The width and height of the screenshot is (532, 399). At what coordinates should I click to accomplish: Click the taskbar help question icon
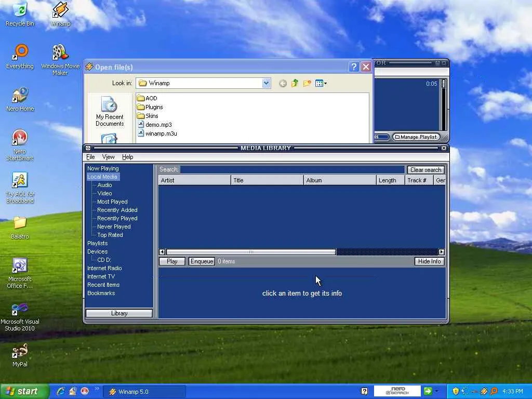364,391
